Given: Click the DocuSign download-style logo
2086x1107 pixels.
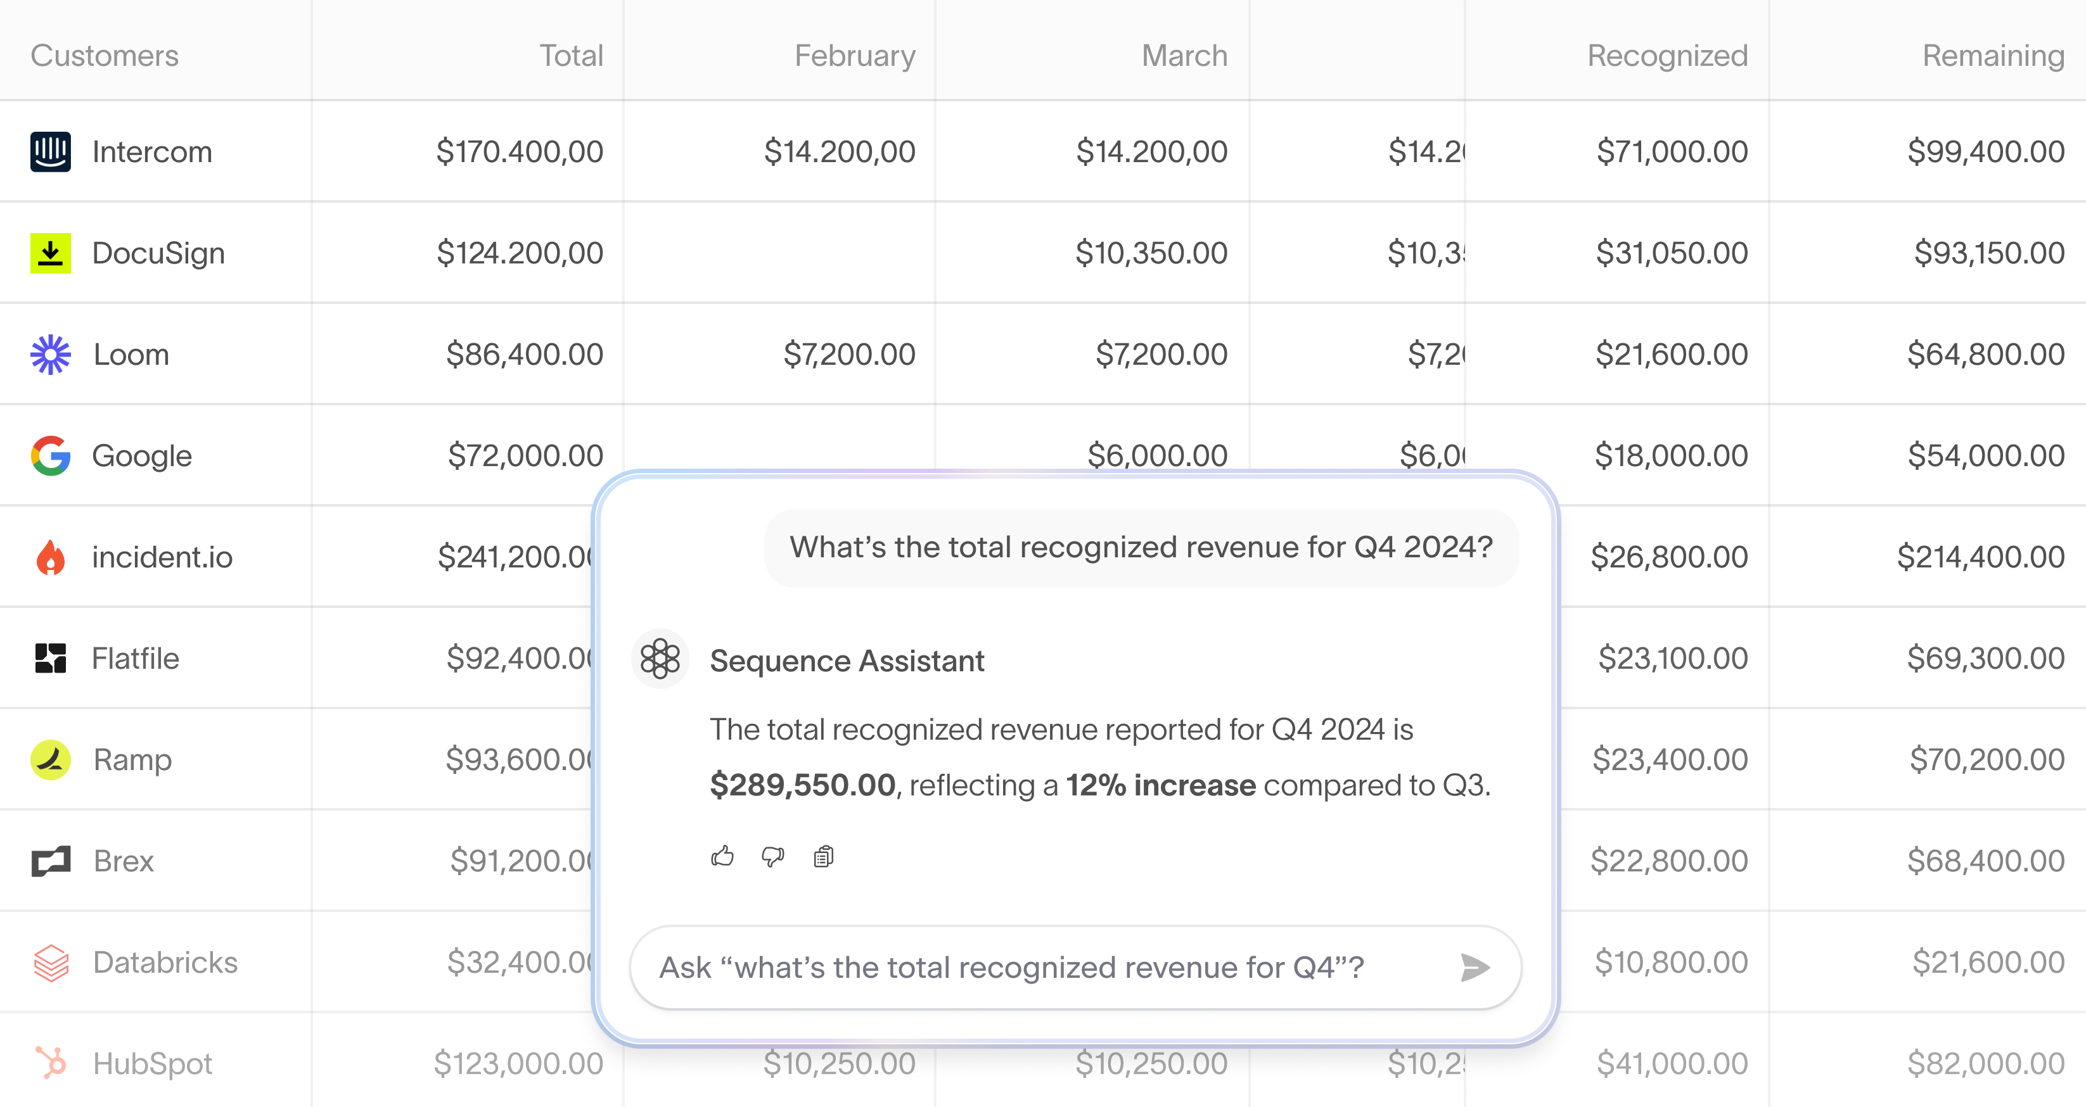Looking at the screenshot, I should click(x=50, y=253).
